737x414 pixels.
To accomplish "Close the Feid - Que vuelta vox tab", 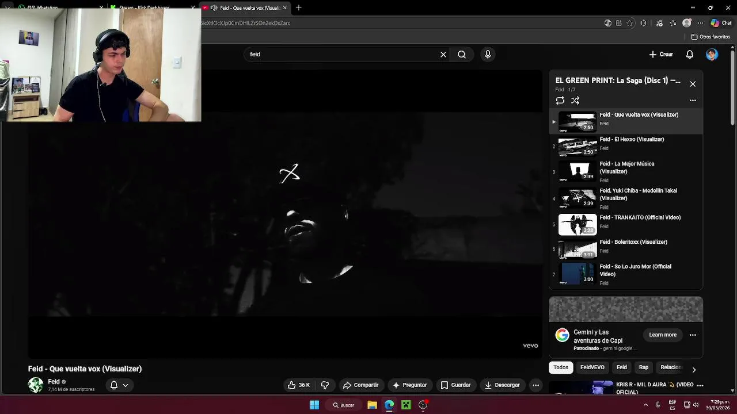I will (x=284, y=7).
